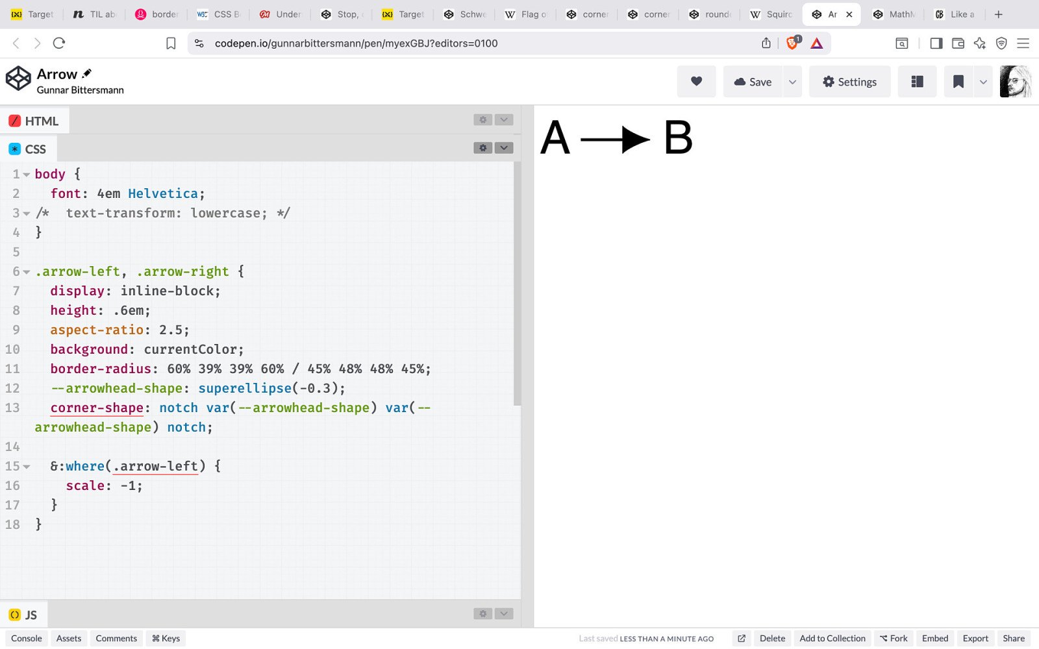The height and width of the screenshot is (649, 1039).
Task: Expand the bookmark dropdown chevron
Action: (983, 82)
